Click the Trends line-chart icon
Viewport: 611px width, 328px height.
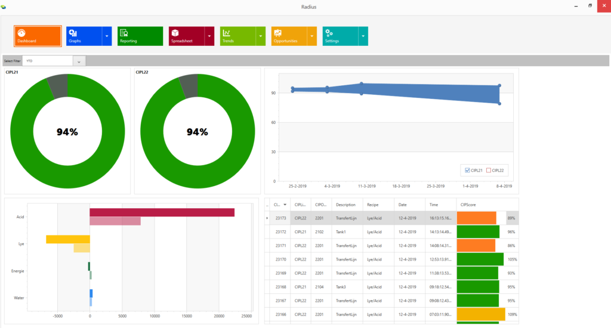coord(227,33)
